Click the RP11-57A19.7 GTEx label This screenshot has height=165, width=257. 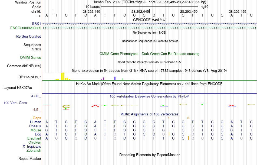point(30,77)
